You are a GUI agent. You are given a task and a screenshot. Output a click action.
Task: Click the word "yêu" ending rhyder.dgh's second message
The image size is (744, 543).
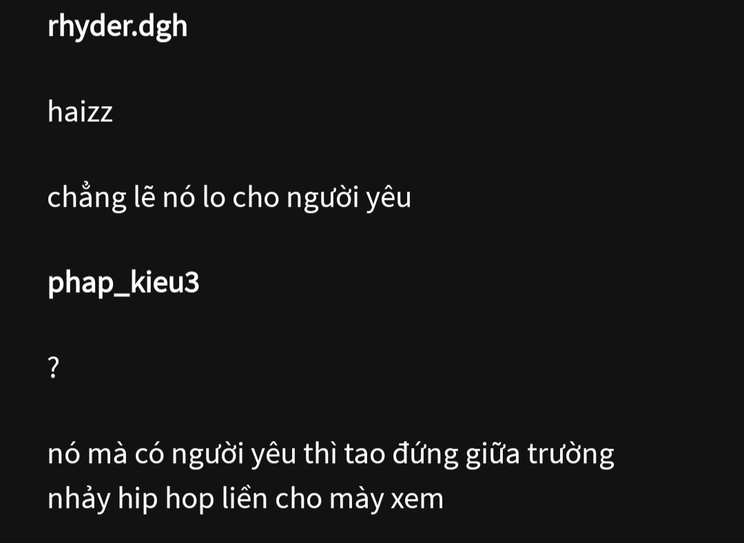(x=389, y=198)
